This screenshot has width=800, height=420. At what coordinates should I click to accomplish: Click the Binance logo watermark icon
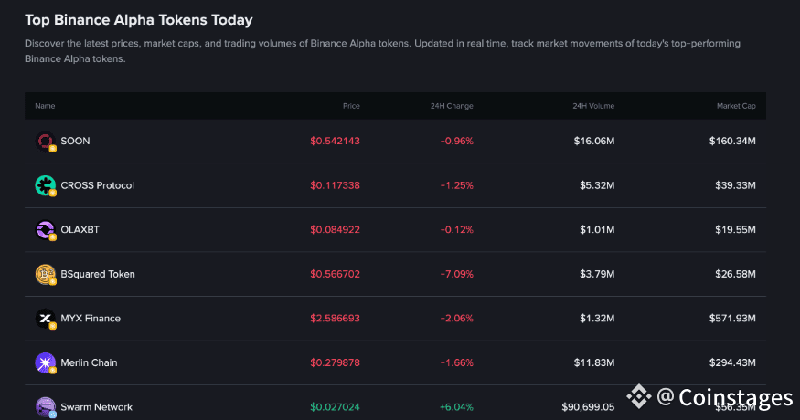point(638,397)
